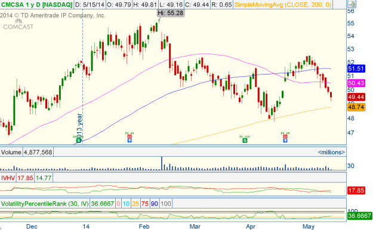Click the Feb label on the time axis
The width and height of the screenshot is (373, 230).
[144, 226]
